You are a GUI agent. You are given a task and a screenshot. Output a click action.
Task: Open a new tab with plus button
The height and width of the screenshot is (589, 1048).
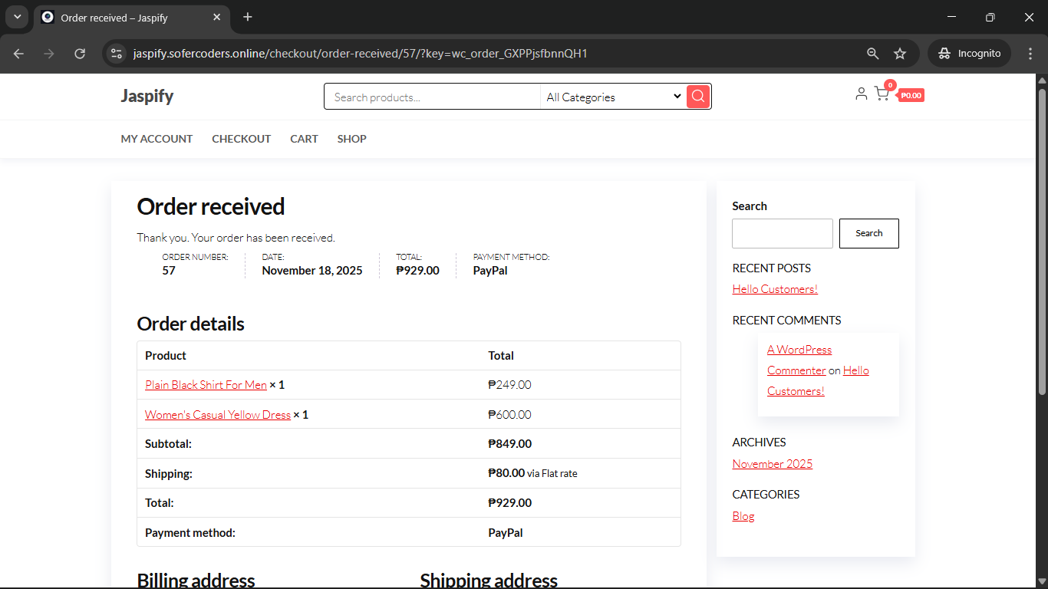click(248, 17)
